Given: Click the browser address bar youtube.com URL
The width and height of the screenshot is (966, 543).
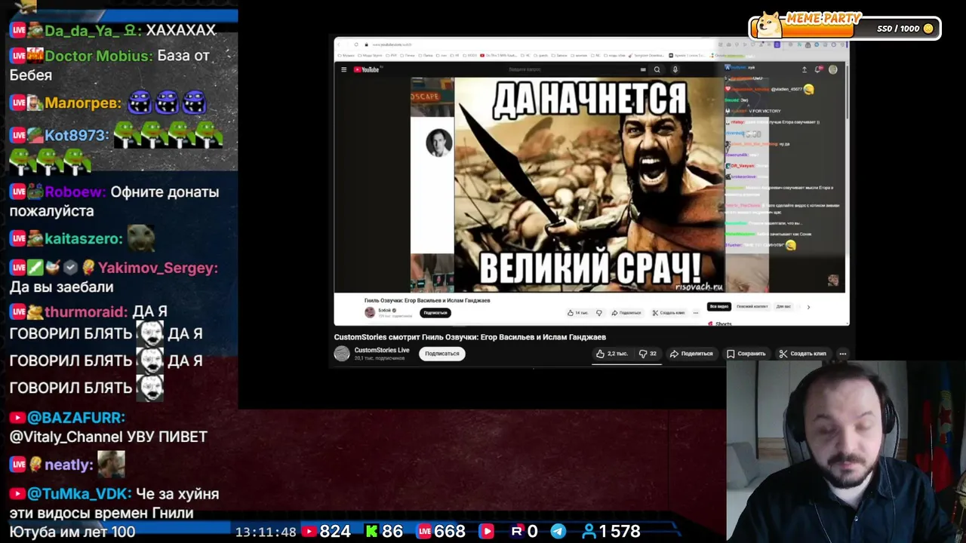Looking at the screenshot, I should point(392,44).
